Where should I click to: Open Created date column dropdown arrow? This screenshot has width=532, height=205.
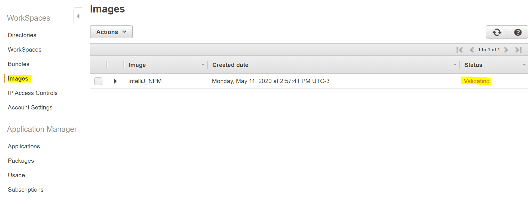pyautogui.click(x=455, y=65)
